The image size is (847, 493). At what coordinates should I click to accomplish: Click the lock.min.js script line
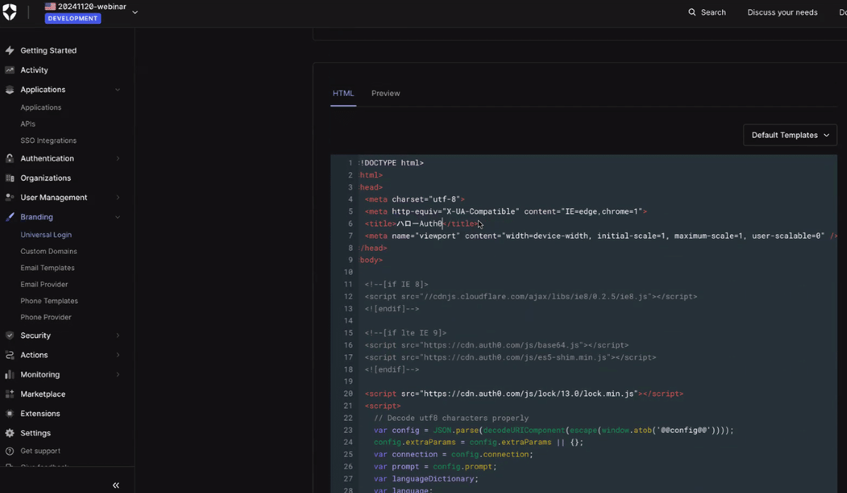[x=524, y=394]
